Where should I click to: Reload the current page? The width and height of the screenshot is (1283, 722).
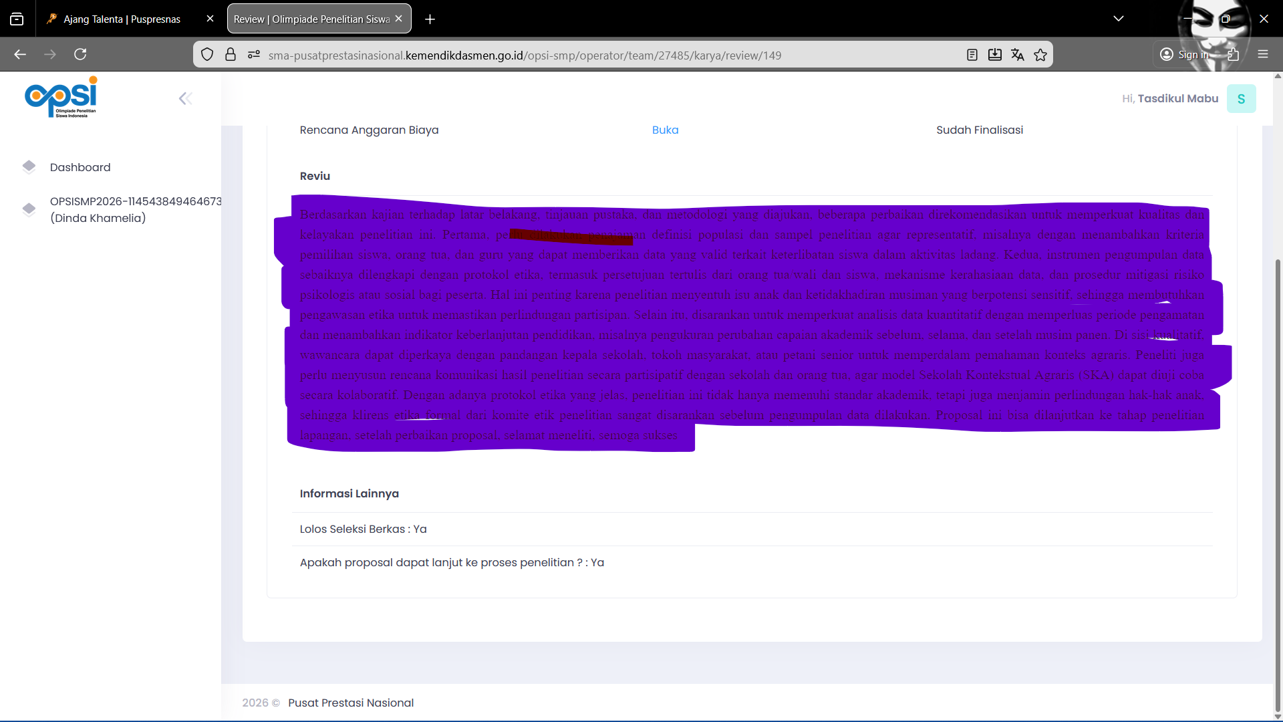coord(80,54)
